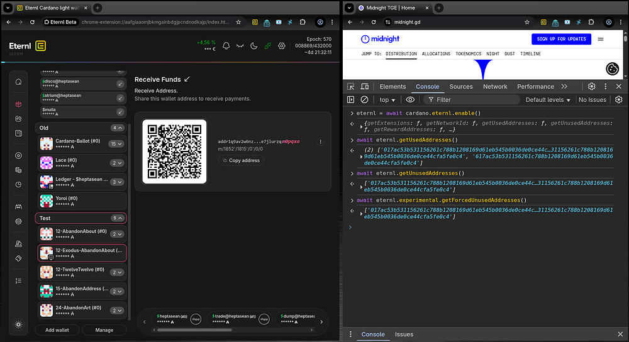Show console sidebar icon in DevTools
Image resolution: width=629 pixels, height=342 pixels.
coord(350,99)
